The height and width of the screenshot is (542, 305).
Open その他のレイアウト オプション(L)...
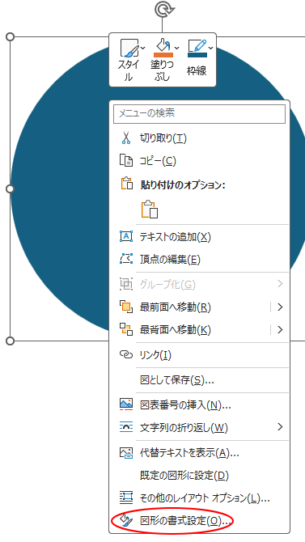[205, 498]
